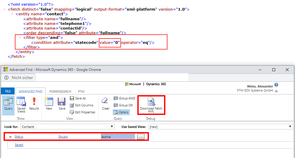295x158 pixels.
Task: Choose Save As option
Action: [78, 98]
